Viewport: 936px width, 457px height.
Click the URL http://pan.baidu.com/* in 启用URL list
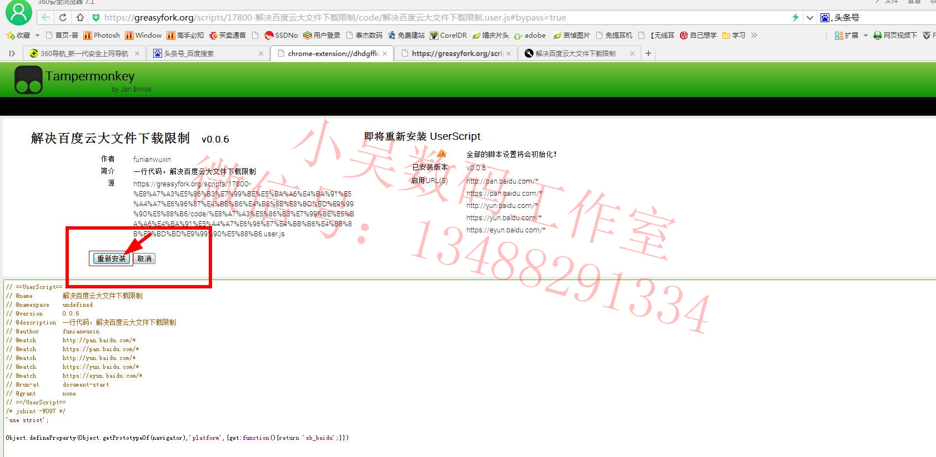click(x=502, y=181)
